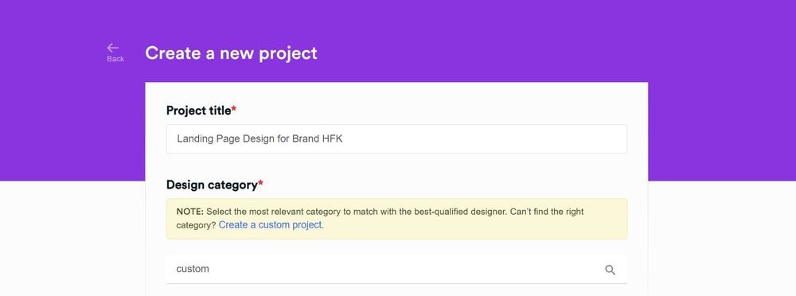This screenshot has height=296, width=796.
Task: Place cursor in the "custom" search text
Action: point(193,269)
